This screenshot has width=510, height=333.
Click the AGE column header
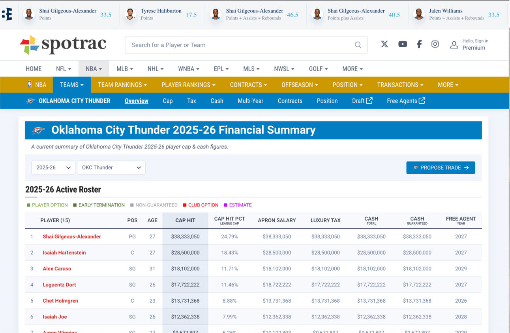[x=152, y=220]
